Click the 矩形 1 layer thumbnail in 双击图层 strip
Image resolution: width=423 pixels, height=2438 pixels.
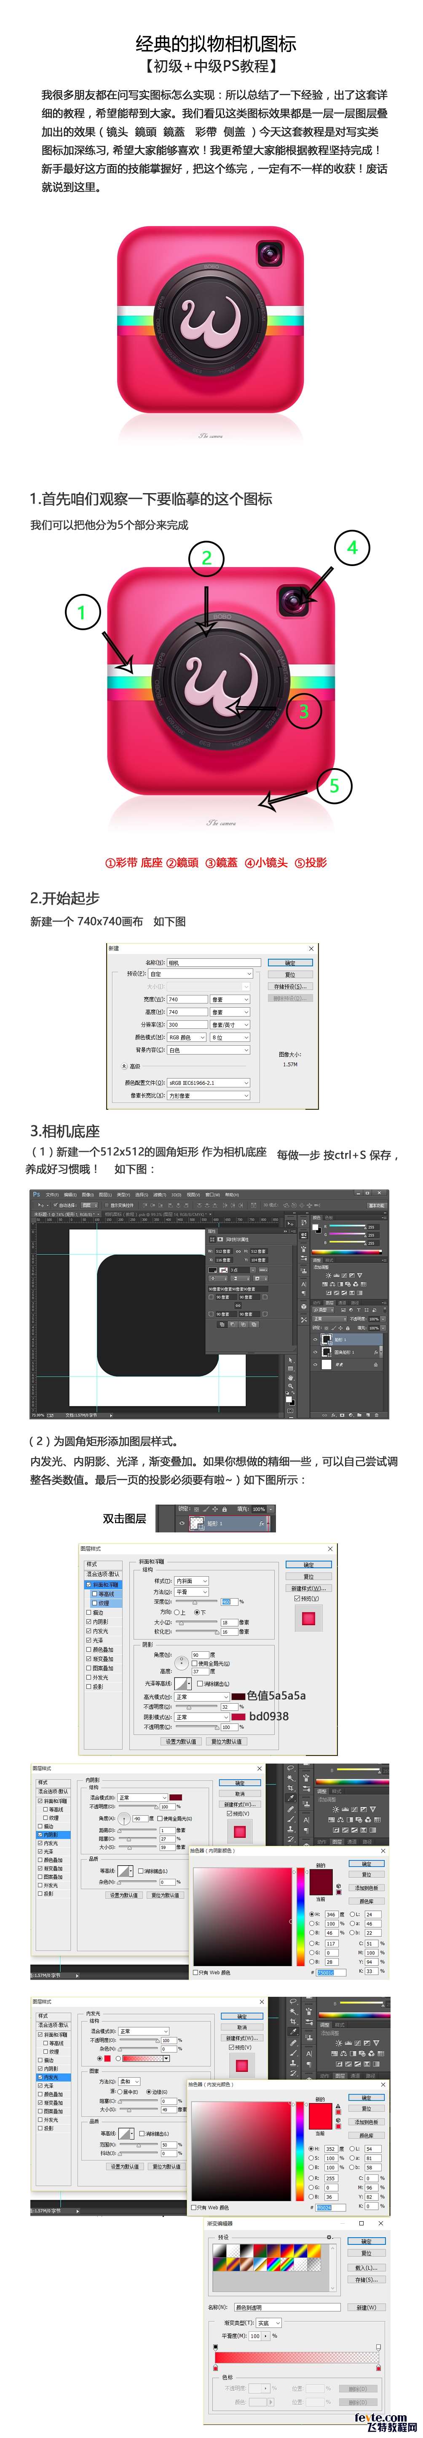(x=196, y=1524)
